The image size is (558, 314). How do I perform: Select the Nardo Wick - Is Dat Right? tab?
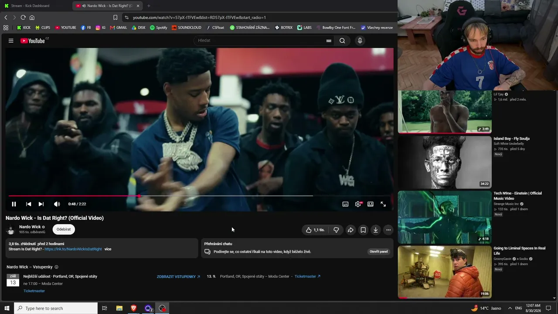click(x=108, y=6)
